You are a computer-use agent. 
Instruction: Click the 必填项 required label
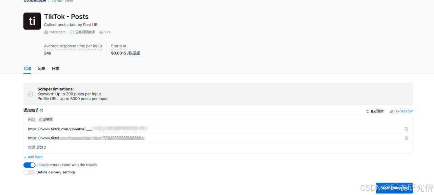(47, 120)
